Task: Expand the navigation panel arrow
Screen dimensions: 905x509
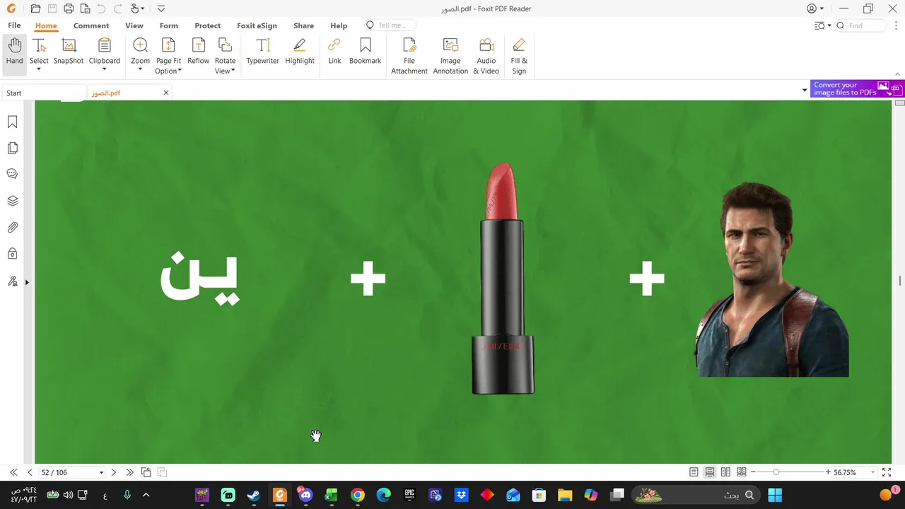Action: pos(27,282)
